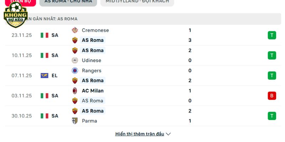Click the Europa League icon on 07.11.25 row
This screenshot has width=285, height=142.
pos(45,76)
